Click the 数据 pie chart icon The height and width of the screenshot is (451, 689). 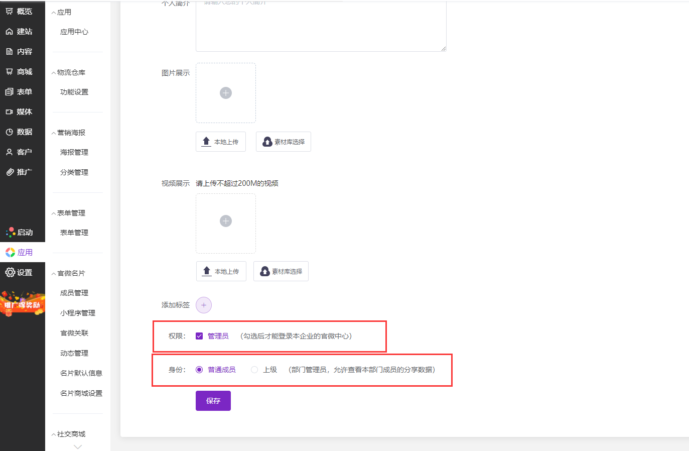(9, 132)
